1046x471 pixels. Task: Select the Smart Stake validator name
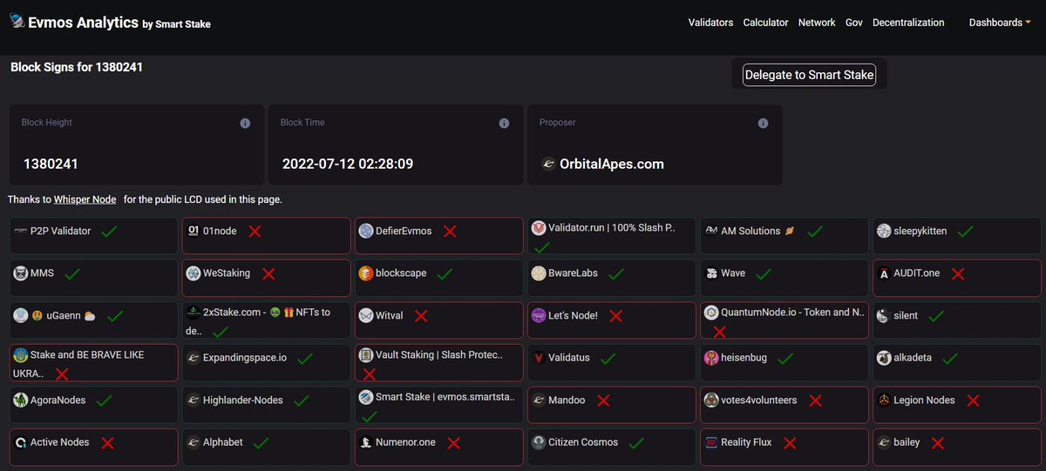point(445,396)
